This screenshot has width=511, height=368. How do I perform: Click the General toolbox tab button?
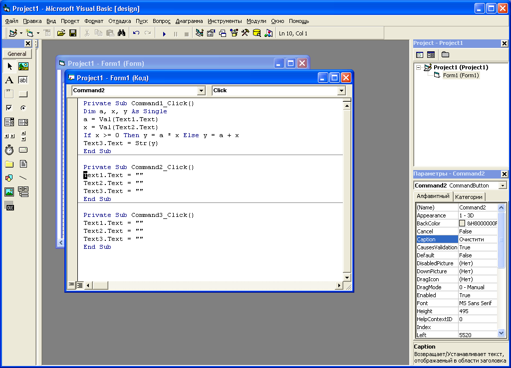(x=17, y=54)
